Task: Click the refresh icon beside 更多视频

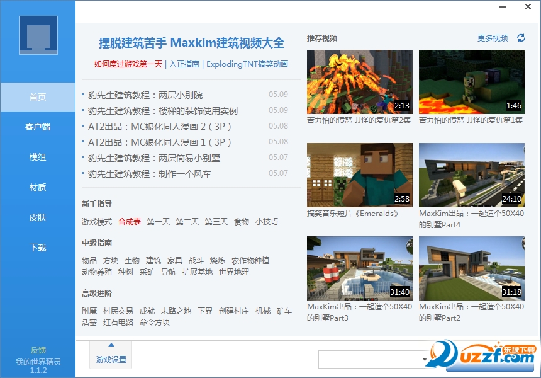Action: tap(521, 38)
